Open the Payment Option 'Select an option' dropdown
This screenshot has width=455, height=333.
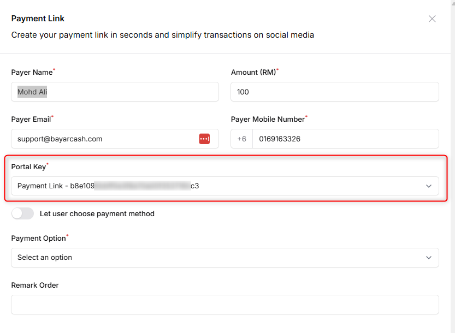point(218,258)
